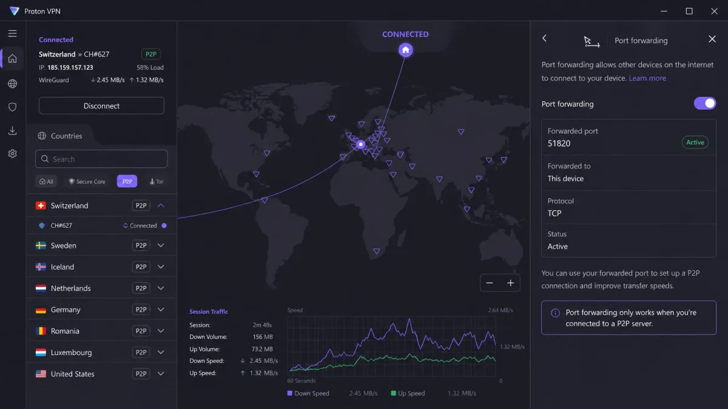Select the P2P filter tab
The height and width of the screenshot is (409, 728).
click(127, 181)
